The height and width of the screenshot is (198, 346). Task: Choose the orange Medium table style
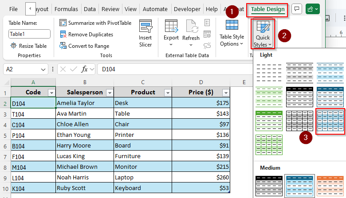(330, 186)
